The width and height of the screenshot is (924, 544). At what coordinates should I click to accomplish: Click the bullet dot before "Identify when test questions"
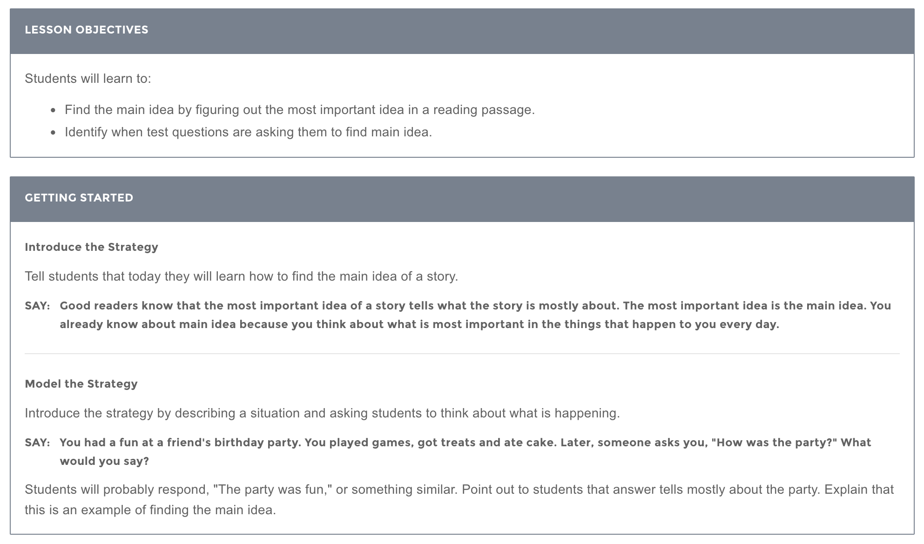click(x=54, y=133)
